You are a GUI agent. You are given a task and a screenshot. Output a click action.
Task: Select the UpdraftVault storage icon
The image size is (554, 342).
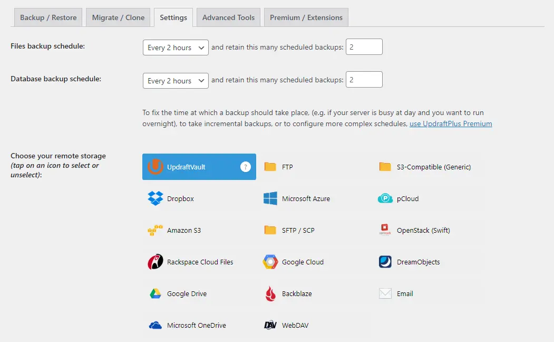click(155, 167)
